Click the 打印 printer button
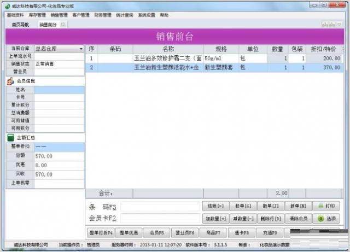The width and height of the screenshot is (350, 252). [x=326, y=206]
